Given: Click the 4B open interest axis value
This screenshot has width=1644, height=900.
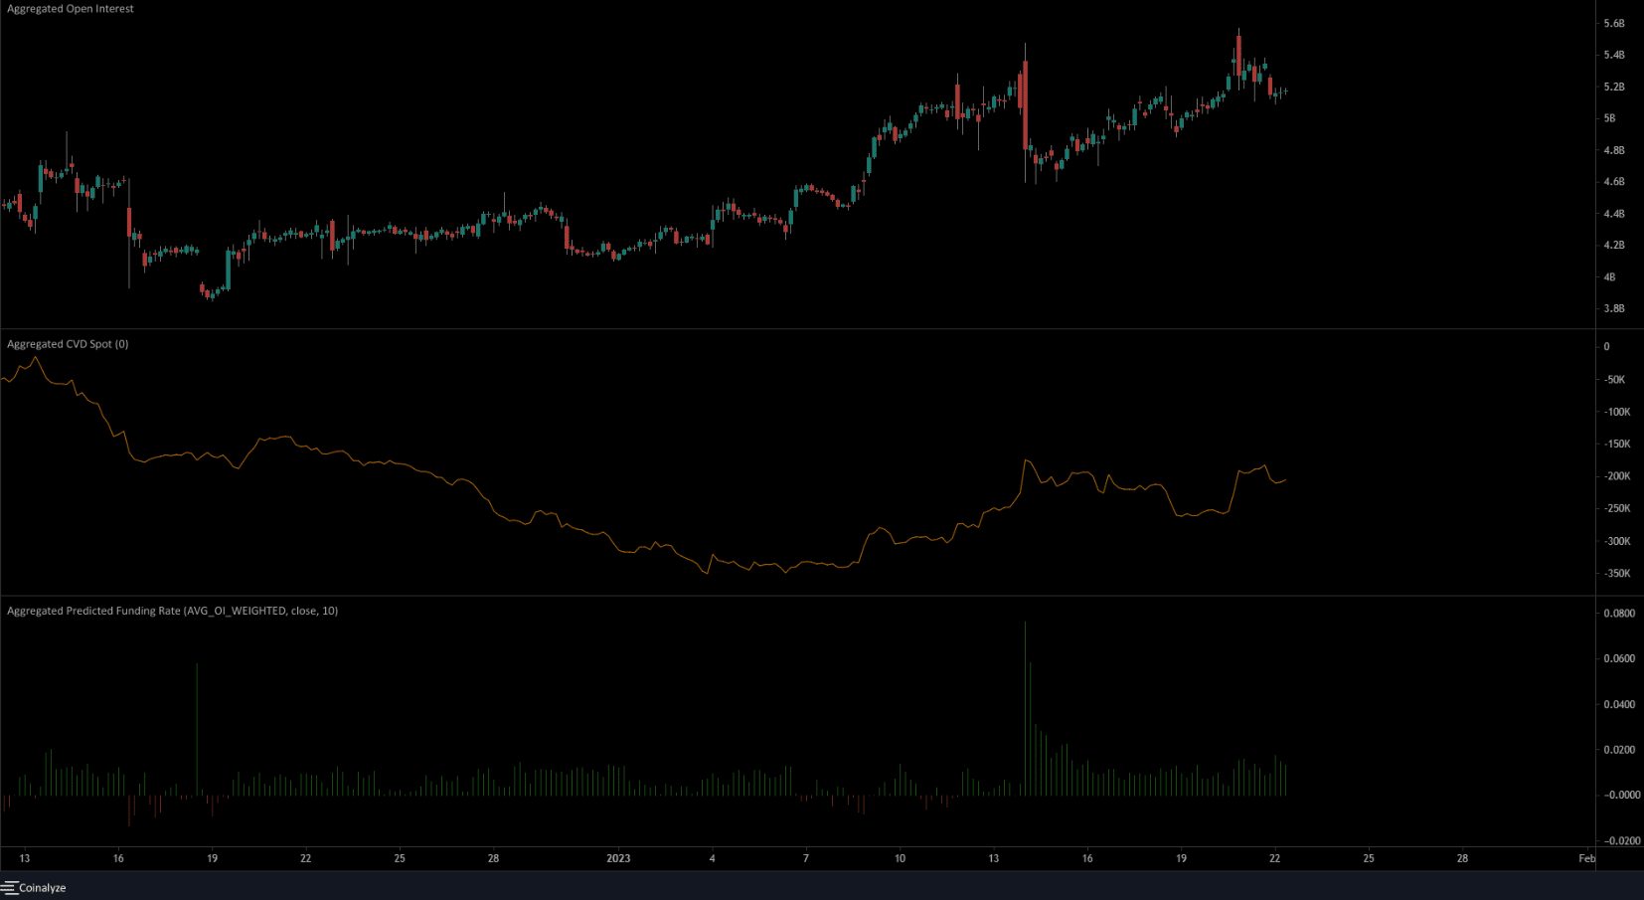Looking at the screenshot, I should point(1609,277).
